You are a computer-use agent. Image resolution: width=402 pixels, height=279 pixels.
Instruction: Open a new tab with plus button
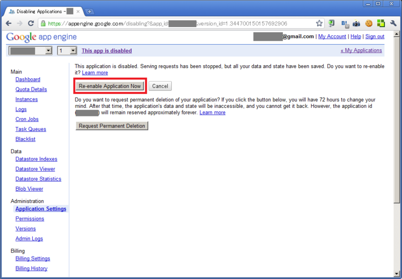point(89,12)
